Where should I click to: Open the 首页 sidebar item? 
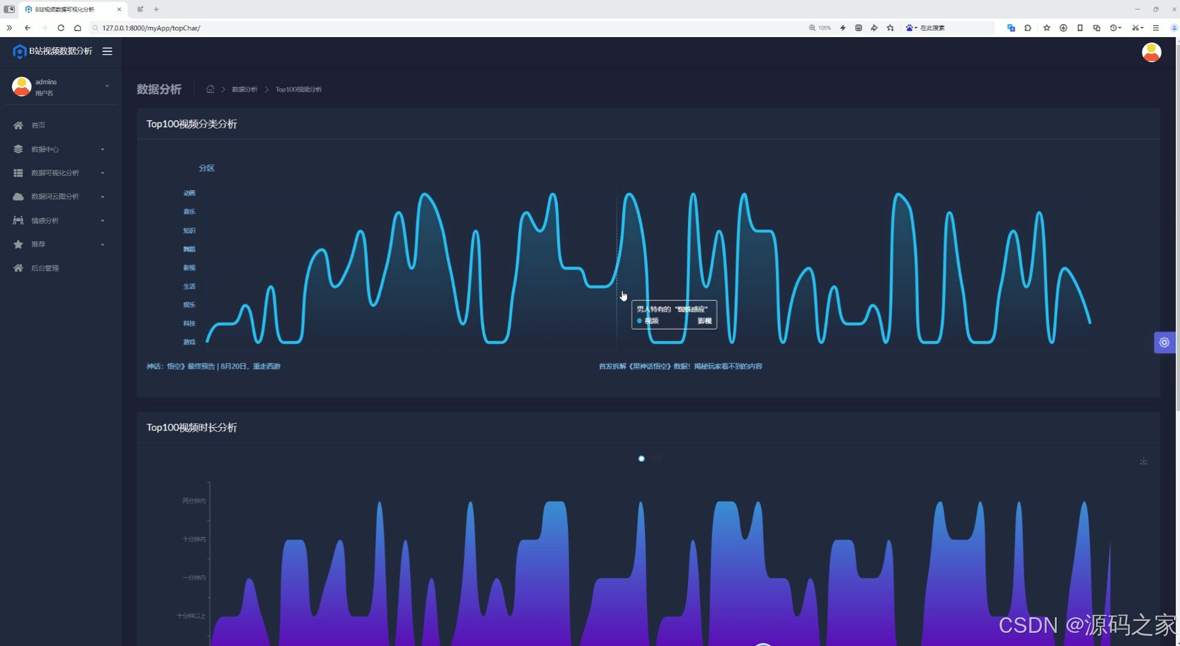click(38, 125)
